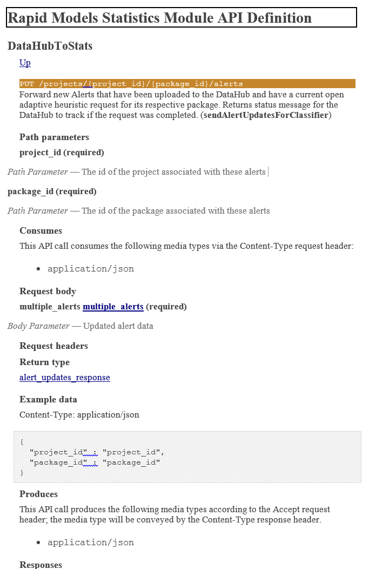This screenshot has width=369, height=569.
Task: Click the Responses heading
Action: (x=41, y=565)
